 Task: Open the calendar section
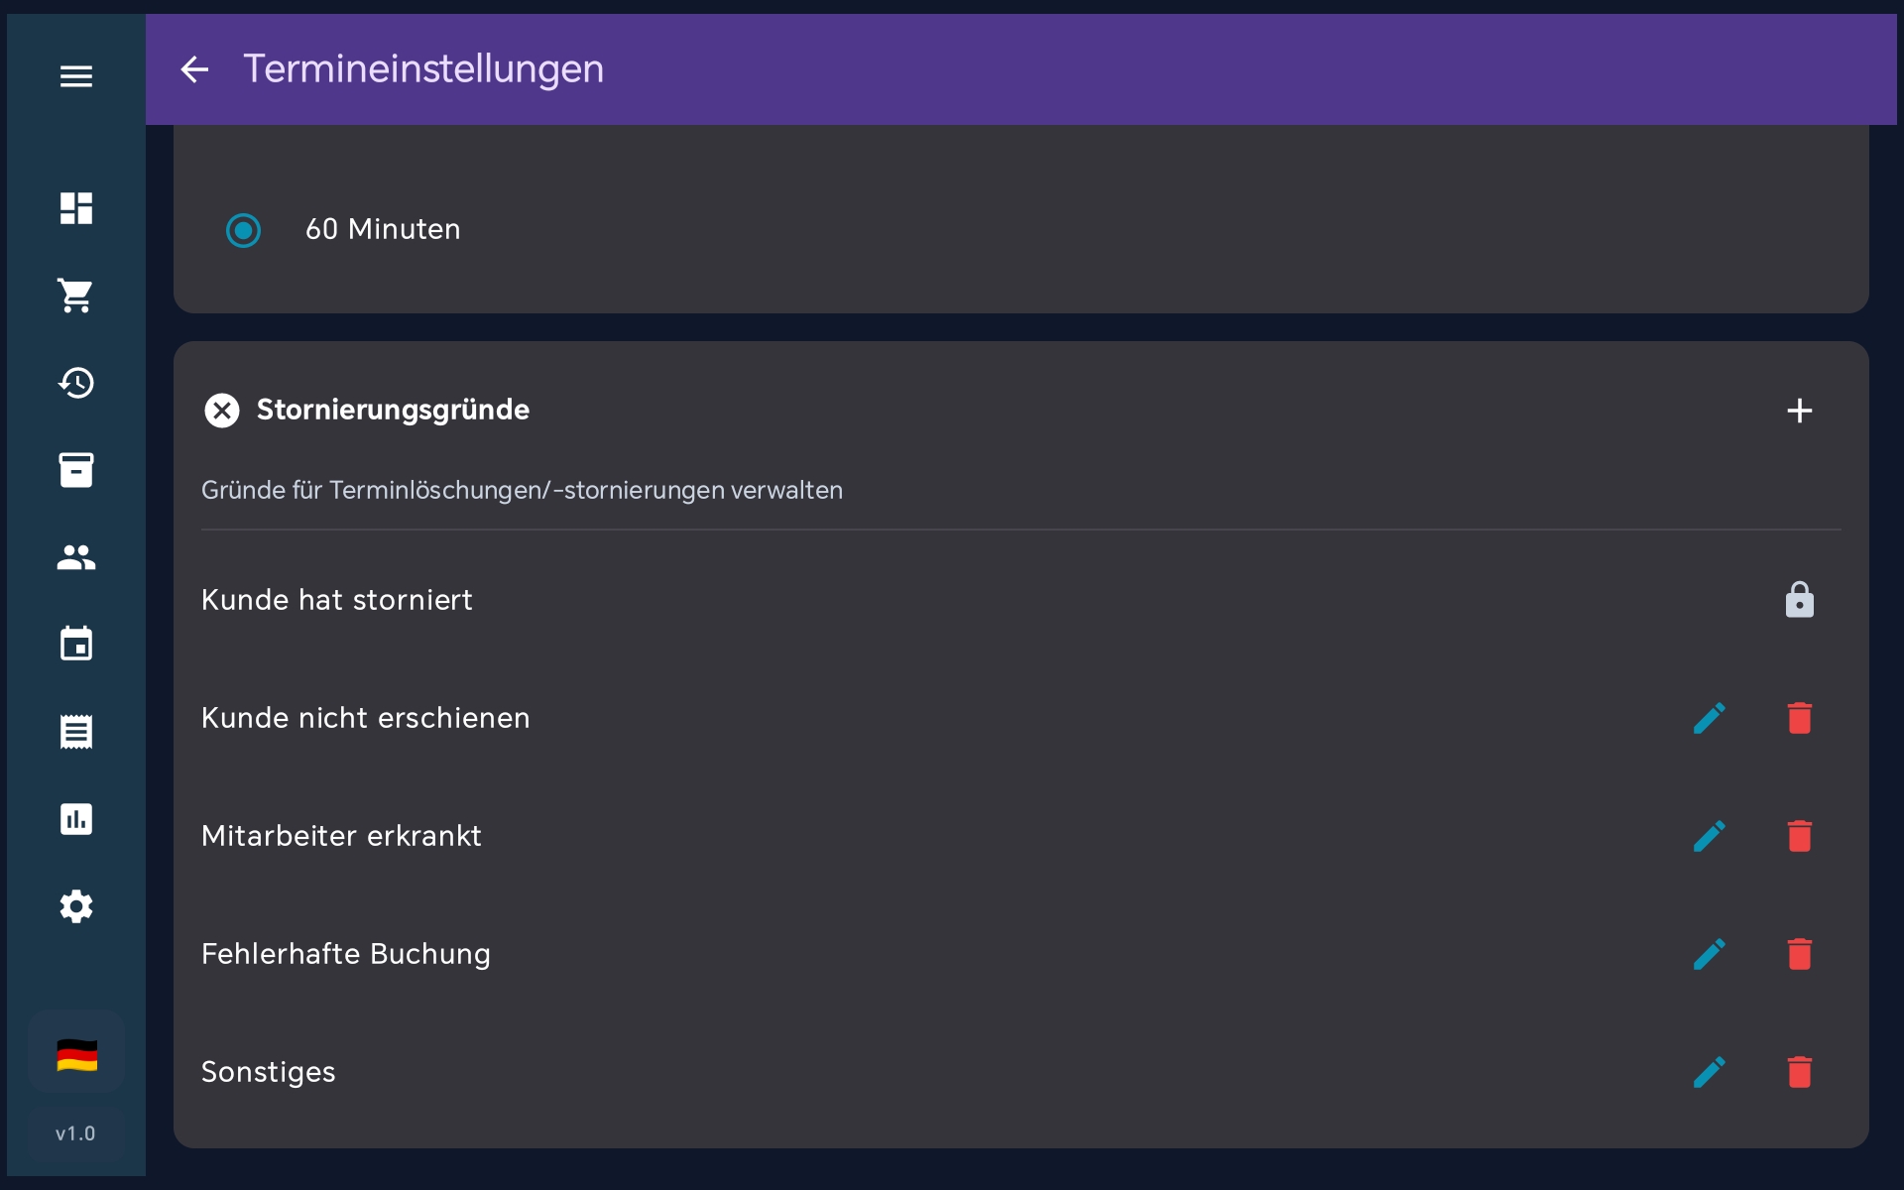pos(75,644)
